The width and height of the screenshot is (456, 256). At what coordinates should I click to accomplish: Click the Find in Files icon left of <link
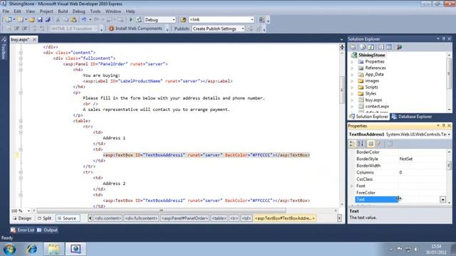click(183, 20)
